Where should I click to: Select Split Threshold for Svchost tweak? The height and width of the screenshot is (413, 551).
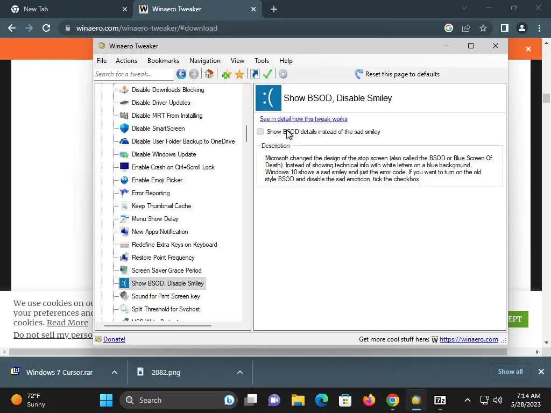pyautogui.click(x=166, y=309)
